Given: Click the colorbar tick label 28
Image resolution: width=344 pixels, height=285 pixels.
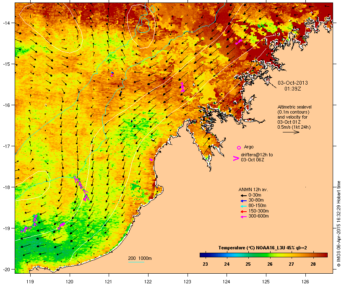Looking at the screenshot, I should tap(313, 264).
